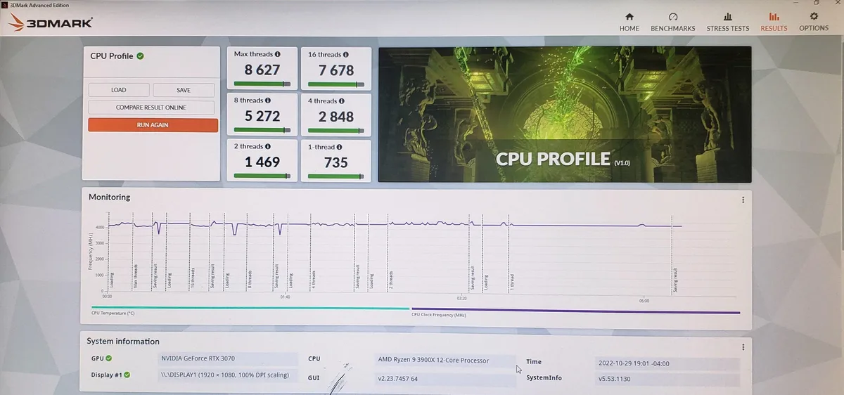Click the 1 thread marker in graph

click(x=512, y=283)
